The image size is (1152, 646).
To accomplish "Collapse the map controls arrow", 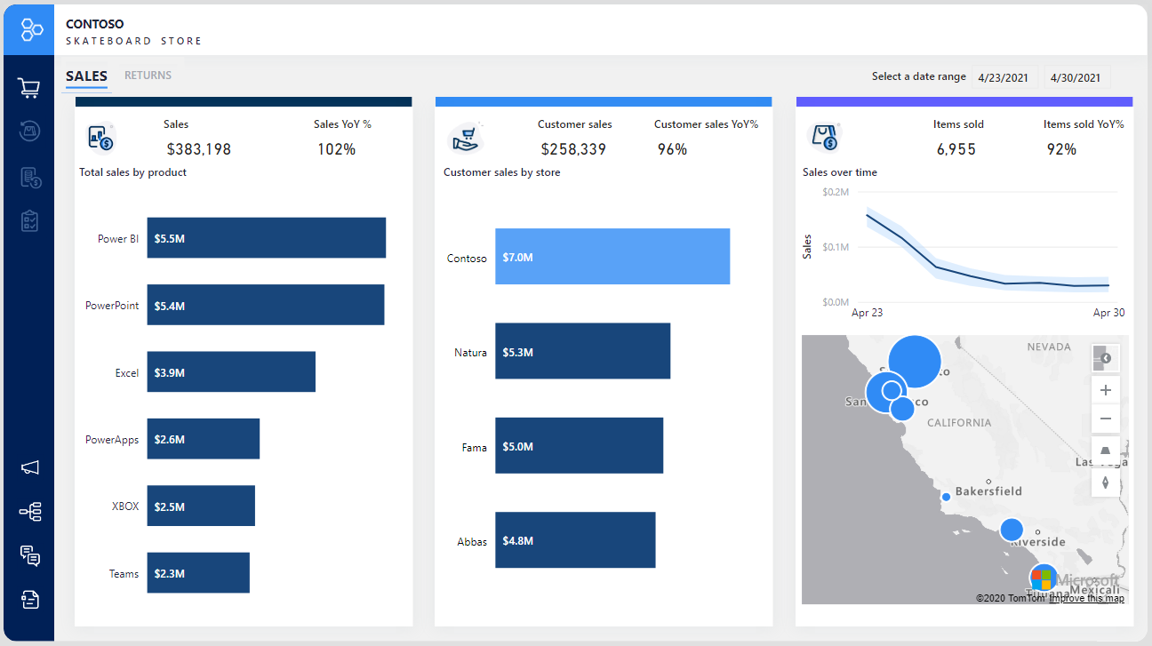I will (x=1106, y=358).
